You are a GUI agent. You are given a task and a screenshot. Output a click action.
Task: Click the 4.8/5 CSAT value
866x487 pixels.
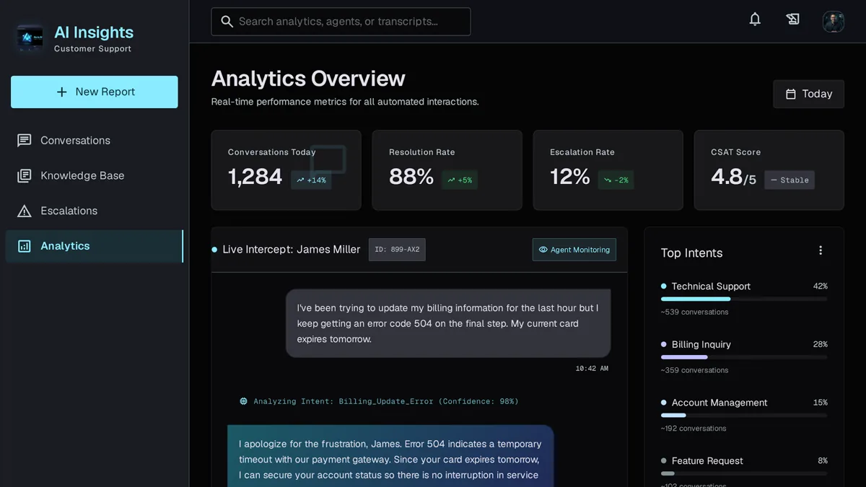(x=734, y=177)
